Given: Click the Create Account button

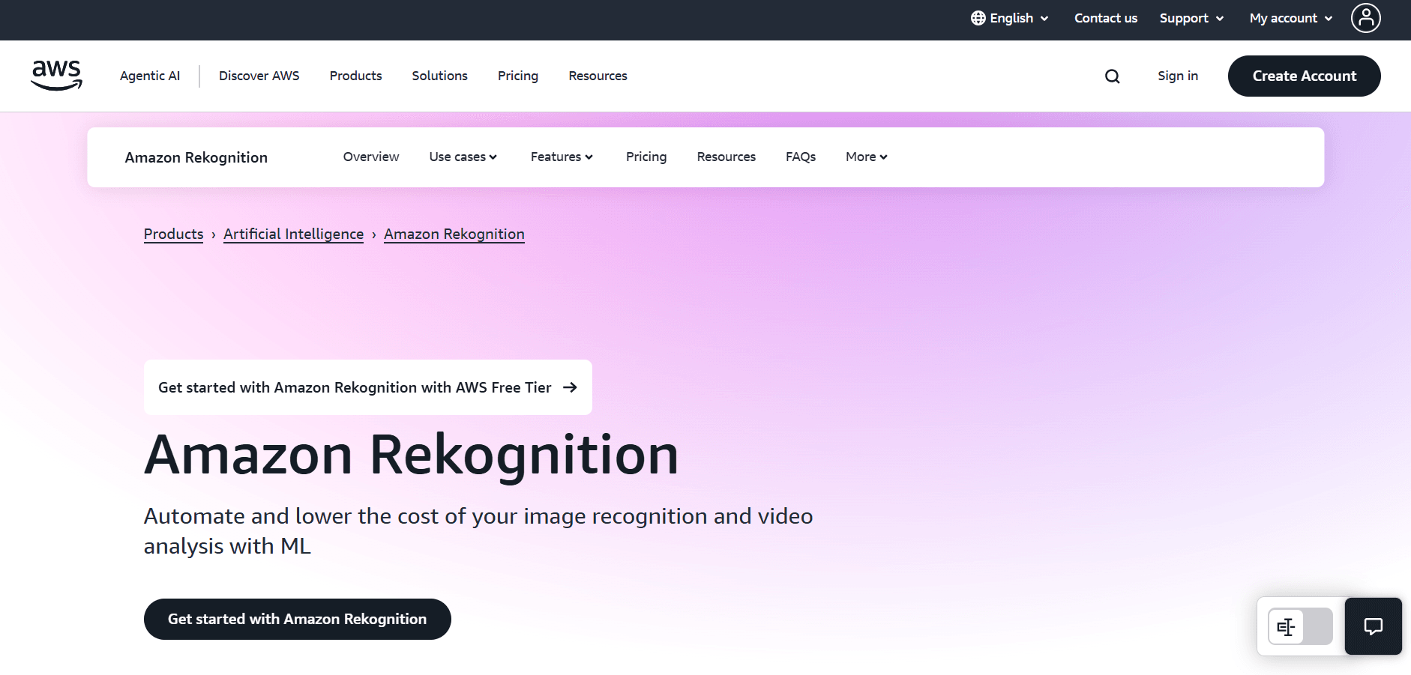Looking at the screenshot, I should [x=1304, y=76].
